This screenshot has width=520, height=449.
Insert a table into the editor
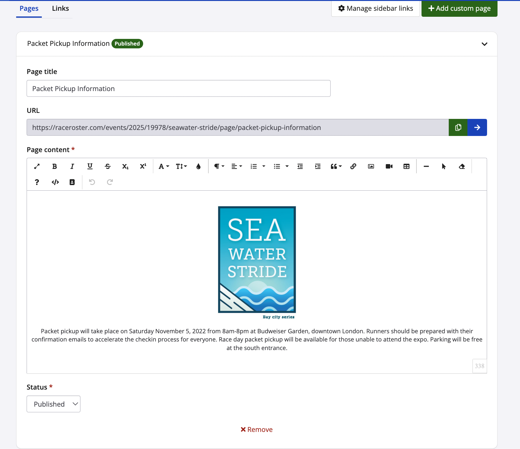click(406, 167)
